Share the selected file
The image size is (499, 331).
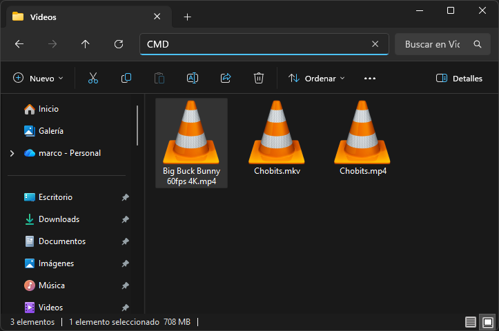point(226,78)
